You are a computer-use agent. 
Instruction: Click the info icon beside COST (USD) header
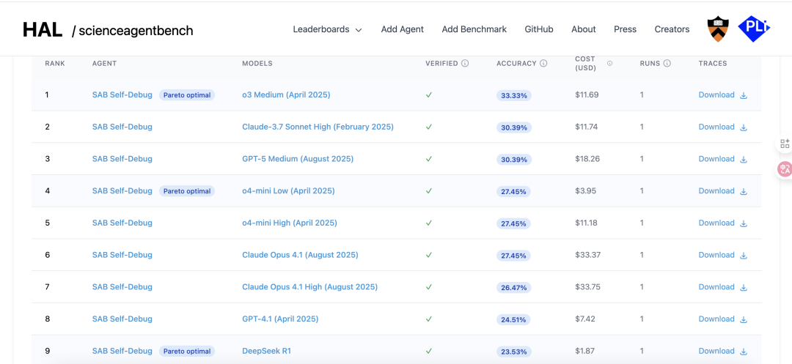point(609,64)
